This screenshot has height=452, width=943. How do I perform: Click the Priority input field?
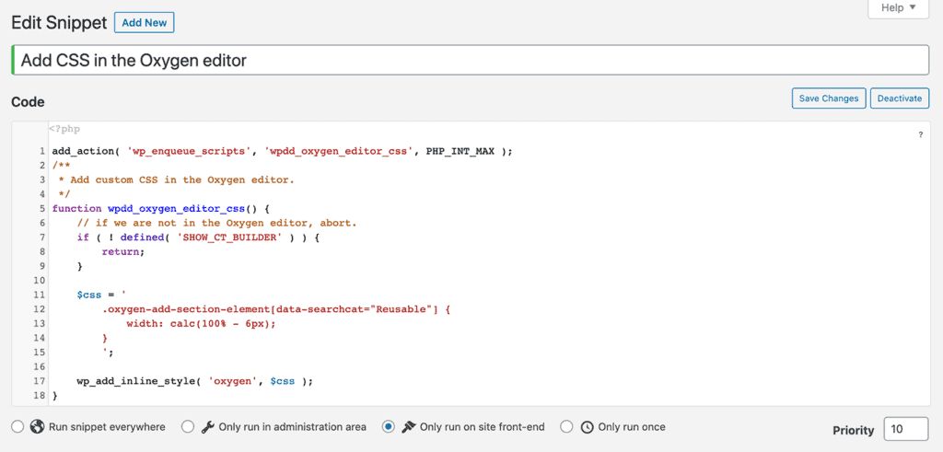[906, 429]
